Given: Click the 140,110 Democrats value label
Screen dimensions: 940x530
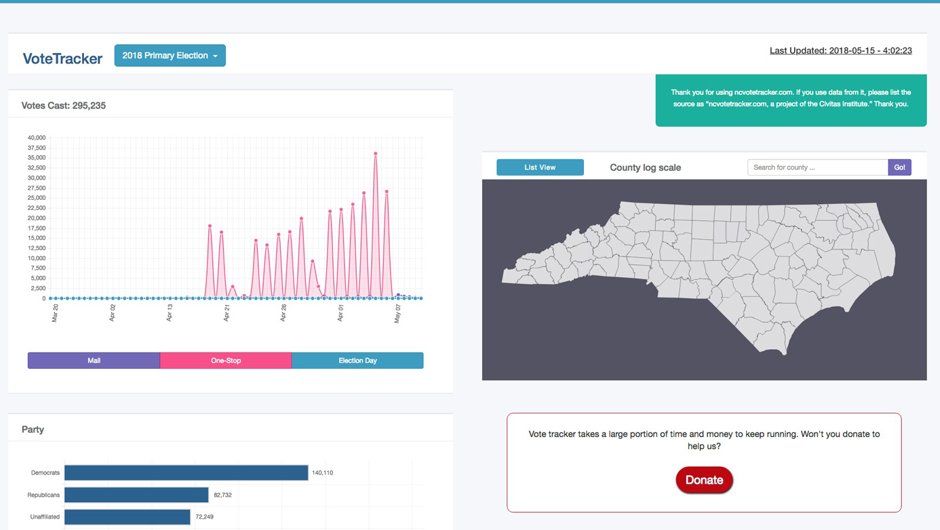Looking at the screenshot, I should (322, 472).
